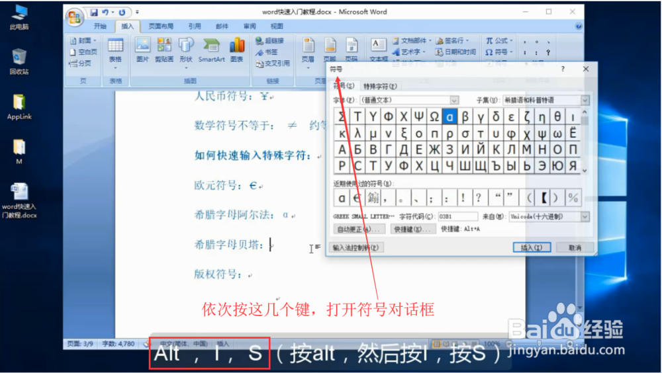Switch to the 引用 ribbon tab
The height and width of the screenshot is (373, 662).
coord(195,26)
